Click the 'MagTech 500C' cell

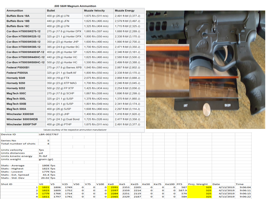(25, 93)
